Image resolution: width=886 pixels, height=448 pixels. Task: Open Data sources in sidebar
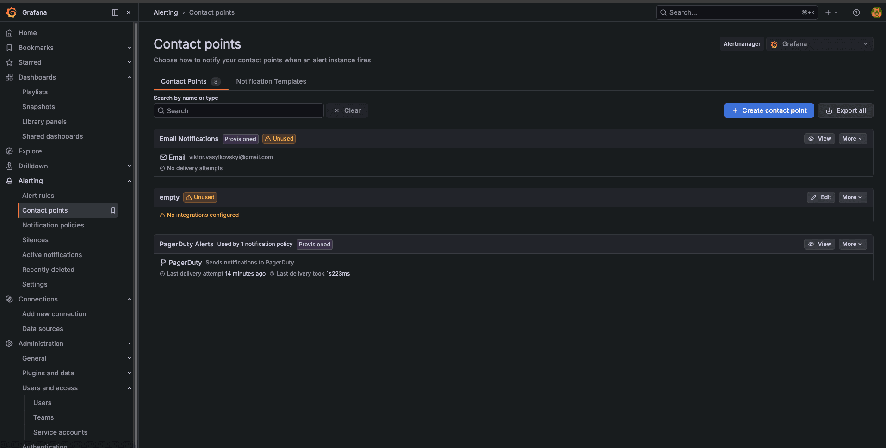tap(43, 329)
